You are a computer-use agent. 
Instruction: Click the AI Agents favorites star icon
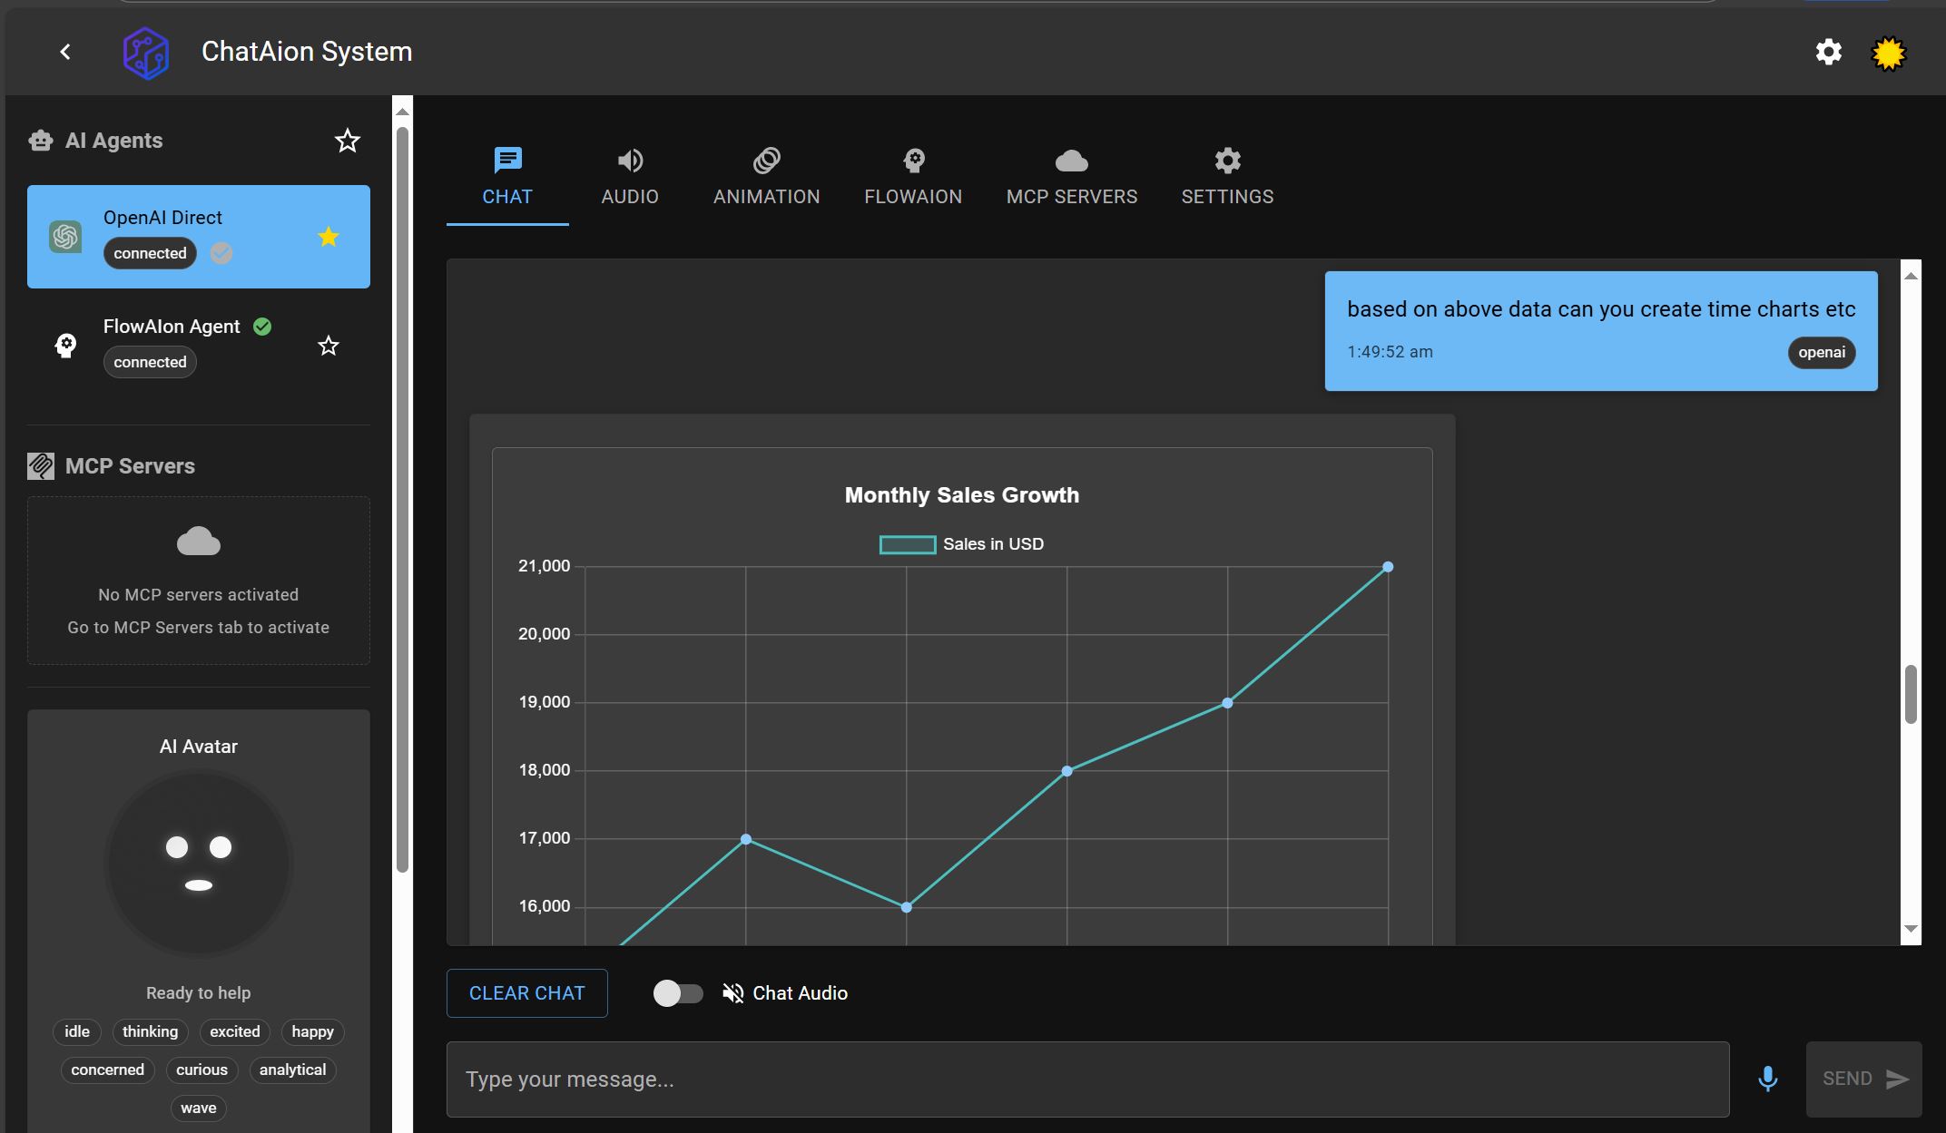(347, 141)
